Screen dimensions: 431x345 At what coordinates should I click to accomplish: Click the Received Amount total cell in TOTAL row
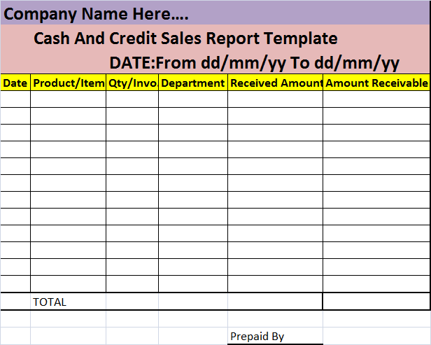point(275,302)
